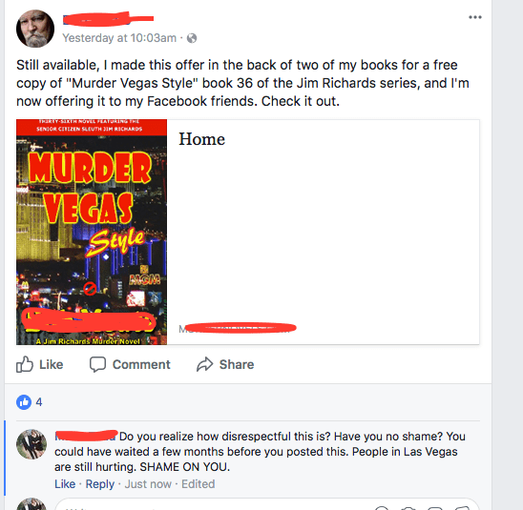Click the speech bubble Comment icon

pos(97,364)
